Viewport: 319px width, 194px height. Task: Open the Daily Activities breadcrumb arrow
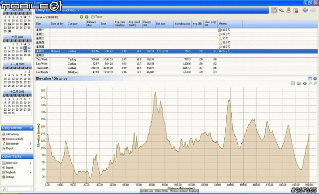tap(79, 10)
